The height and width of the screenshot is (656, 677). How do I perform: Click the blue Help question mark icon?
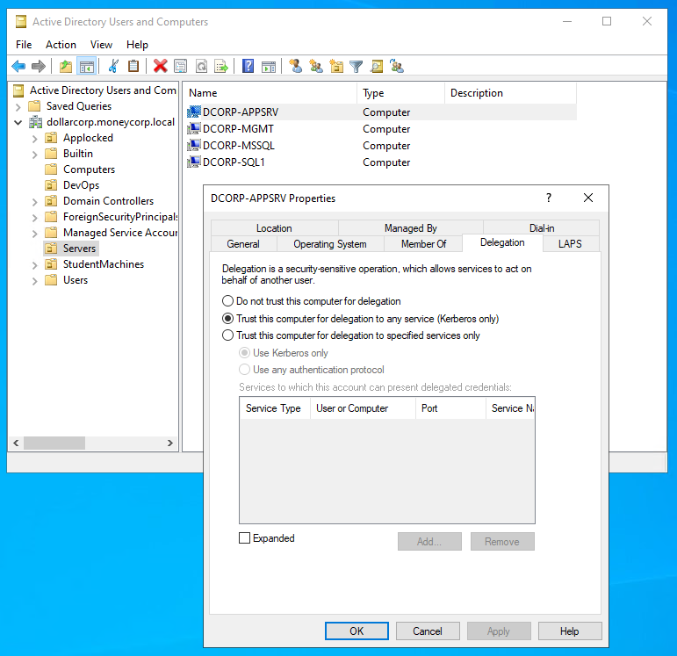click(x=248, y=66)
